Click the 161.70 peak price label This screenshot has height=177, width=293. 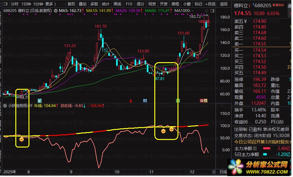(100, 26)
